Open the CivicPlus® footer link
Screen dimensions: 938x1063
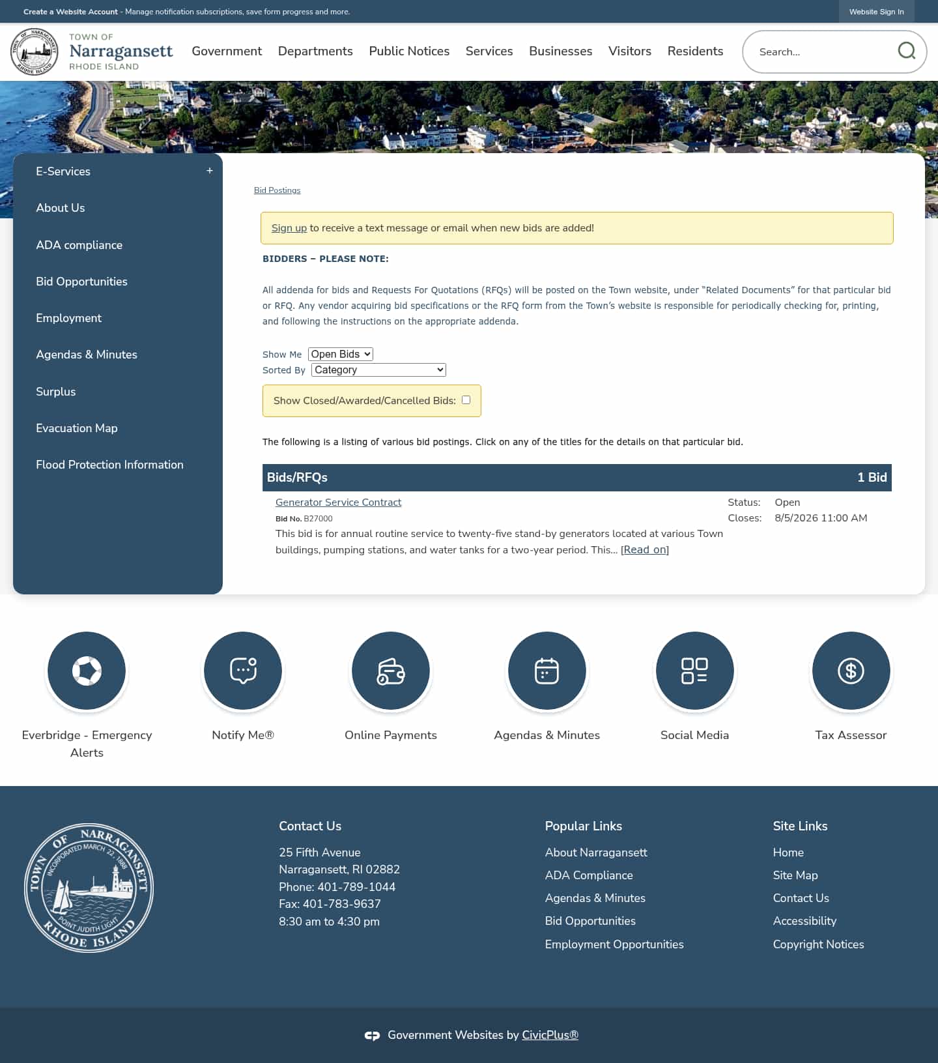[x=550, y=1035]
